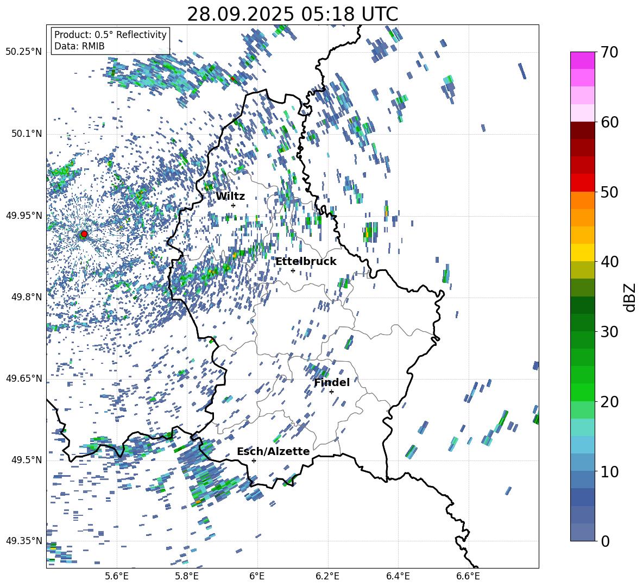Click the 49.35°N latitude label
This screenshot has height=587, width=643.
[x=24, y=541]
